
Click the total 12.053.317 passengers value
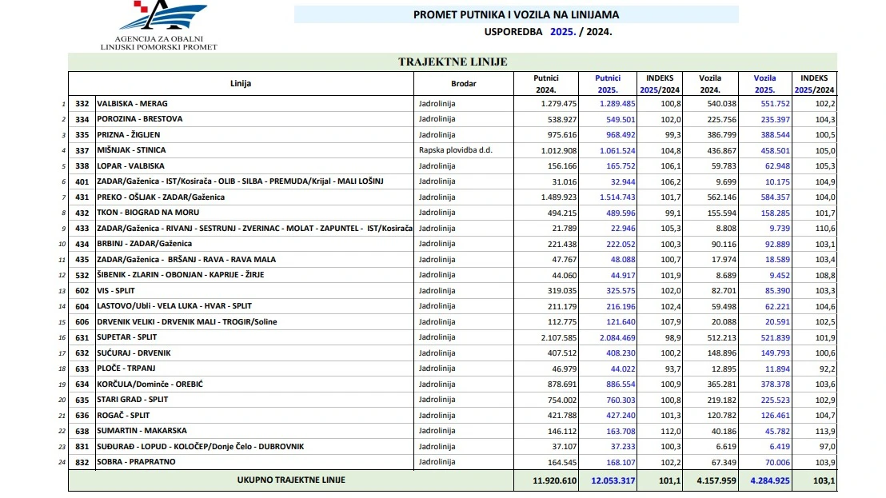[613, 480]
